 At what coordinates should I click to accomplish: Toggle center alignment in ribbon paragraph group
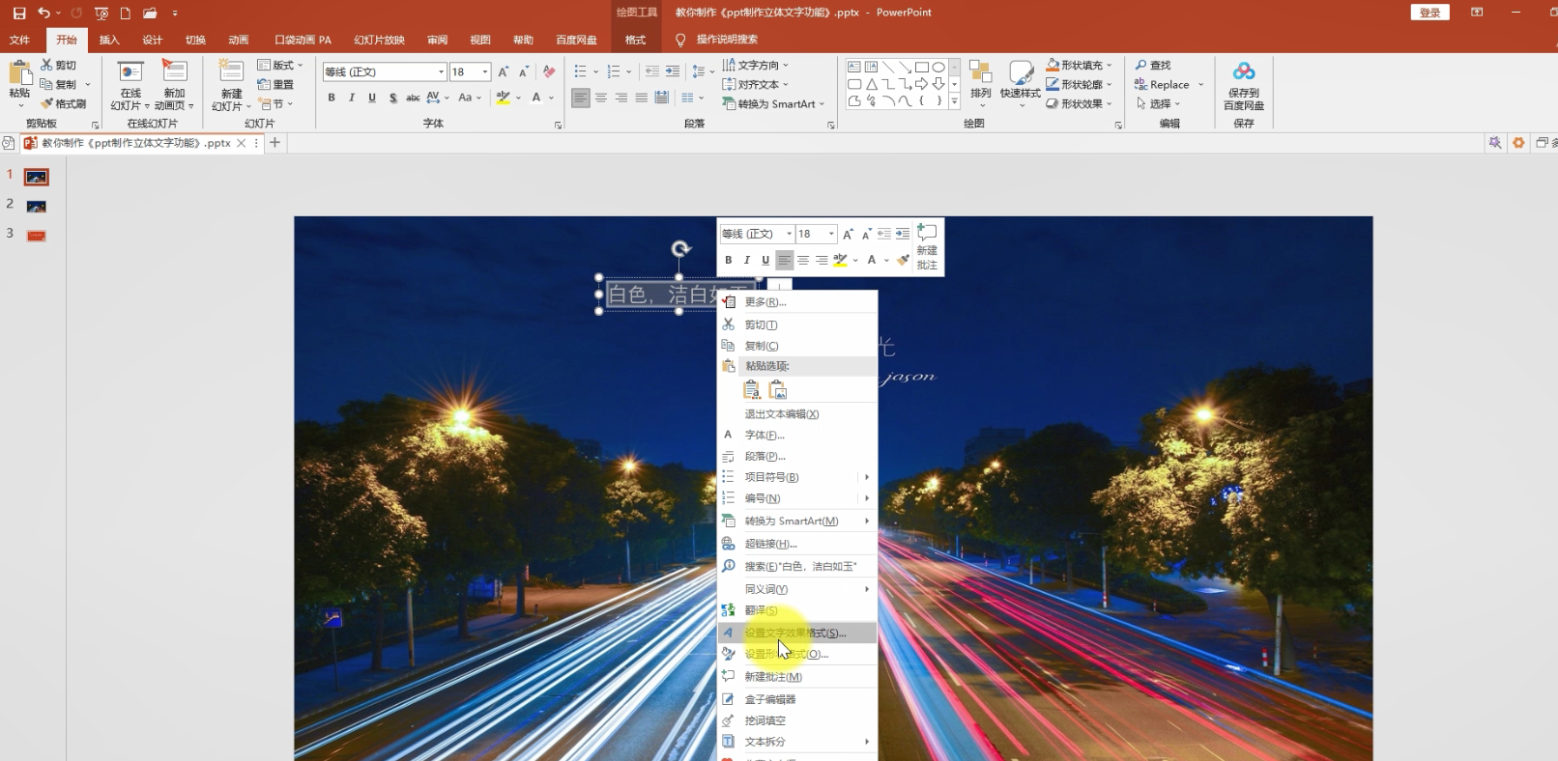pos(600,98)
